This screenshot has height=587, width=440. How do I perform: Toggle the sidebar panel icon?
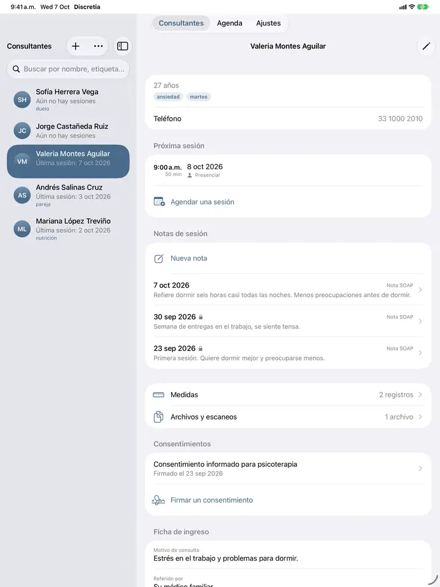(123, 46)
